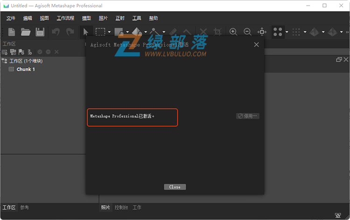Redo the action via toolbar arrow
The image size is (350, 220).
(70, 32)
